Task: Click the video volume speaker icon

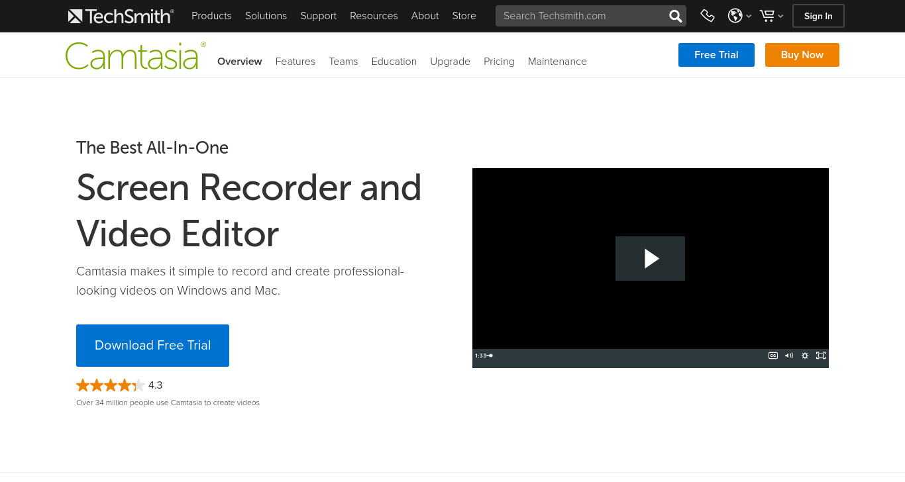Action: (788, 356)
